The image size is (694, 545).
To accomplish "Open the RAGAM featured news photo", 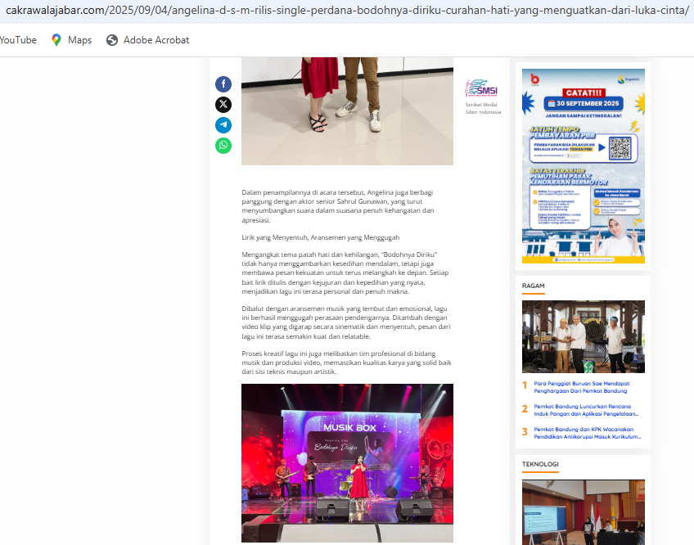I will tap(583, 336).
